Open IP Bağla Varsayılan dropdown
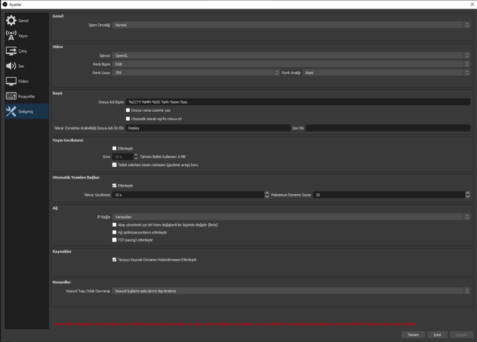 pyautogui.click(x=291, y=217)
